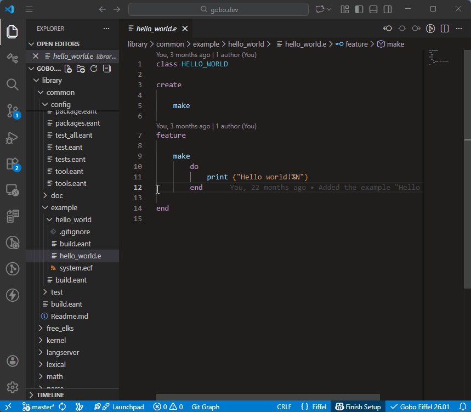This screenshot has height=412, width=471.
Task: Collapse all folders in explorer
Action: coord(107,69)
